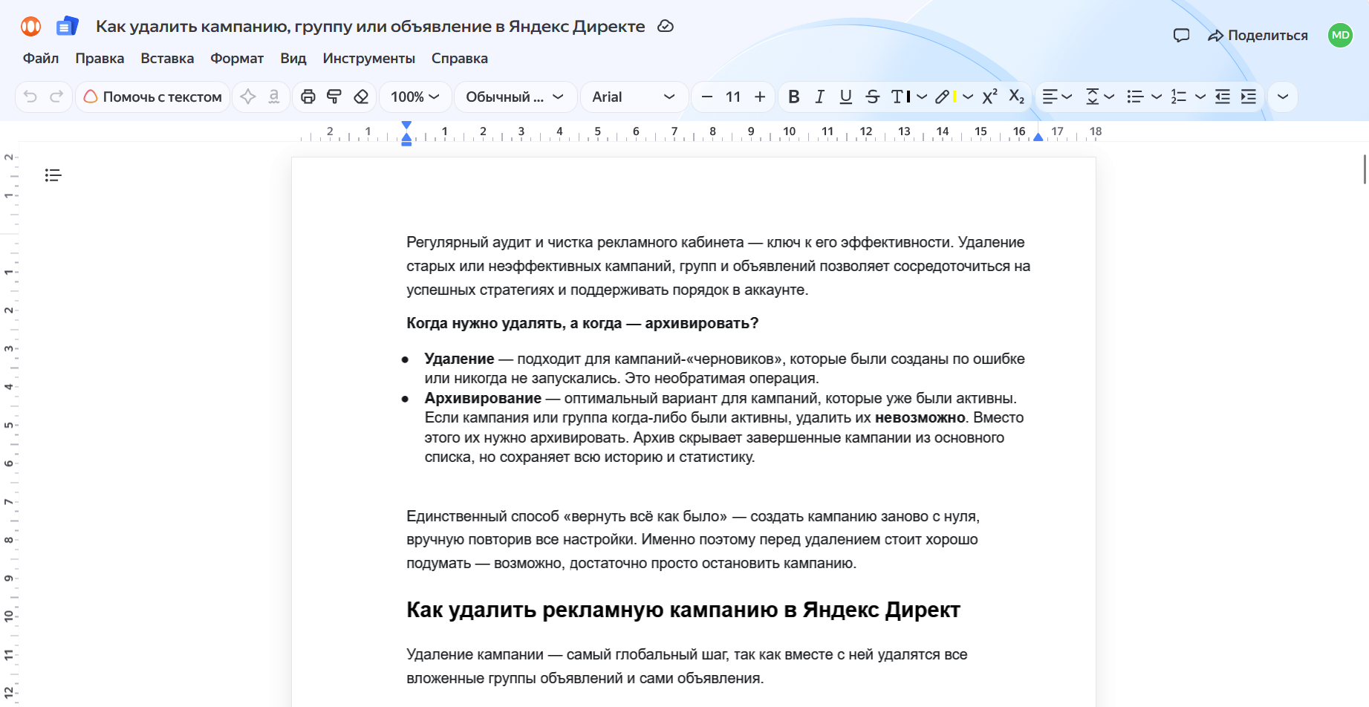This screenshot has width=1369, height=707.
Task: Open the "Файл" menu
Action: click(41, 58)
